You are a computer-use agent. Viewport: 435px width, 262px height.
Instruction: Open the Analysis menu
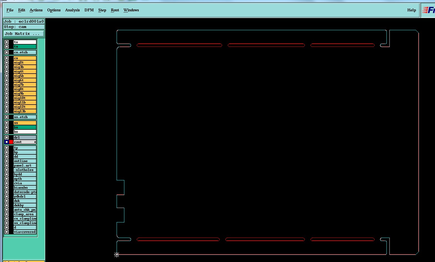pyautogui.click(x=72, y=10)
